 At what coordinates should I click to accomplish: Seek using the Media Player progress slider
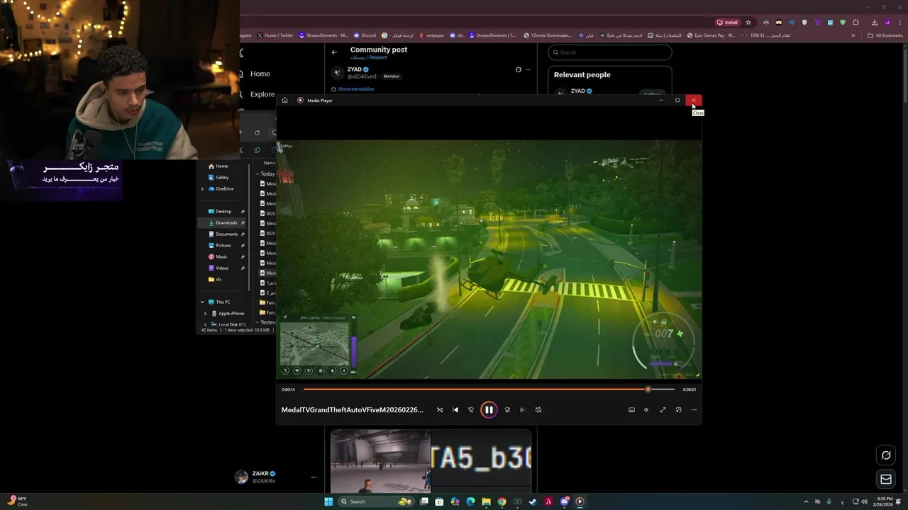click(x=489, y=389)
